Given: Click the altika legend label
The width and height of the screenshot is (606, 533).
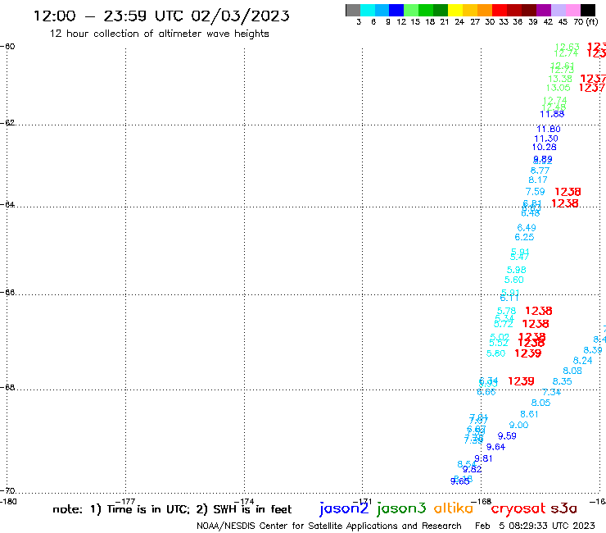Looking at the screenshot, I should coord(454,508).
